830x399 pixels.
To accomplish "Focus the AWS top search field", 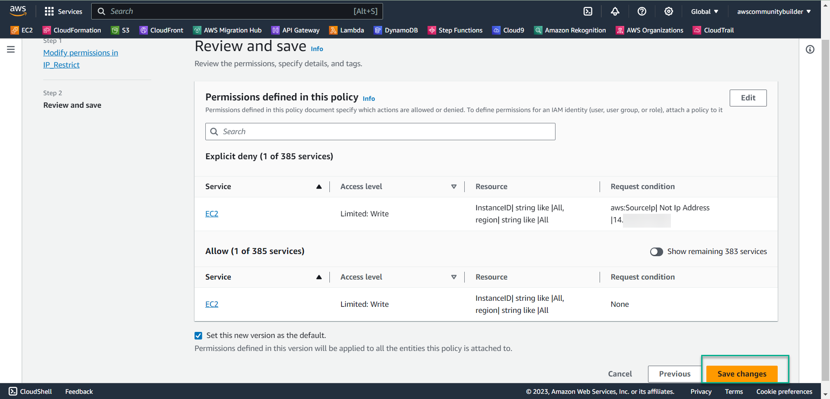I will click(237, 11).
